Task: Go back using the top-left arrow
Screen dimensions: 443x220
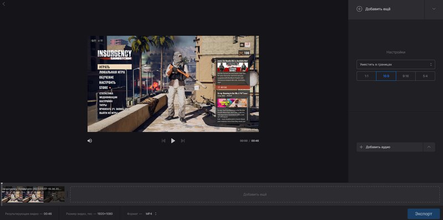Action: pyautogui.click(x=3, y=4)
